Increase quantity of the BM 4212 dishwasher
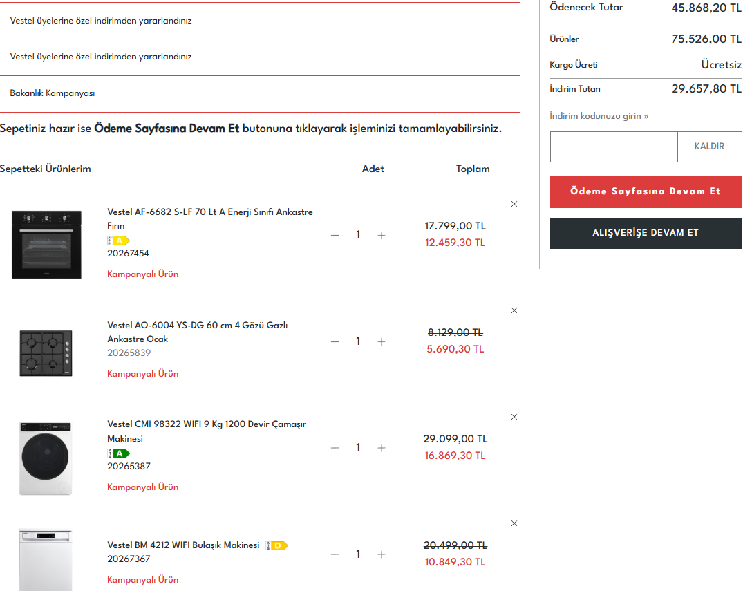 point(382,554)
